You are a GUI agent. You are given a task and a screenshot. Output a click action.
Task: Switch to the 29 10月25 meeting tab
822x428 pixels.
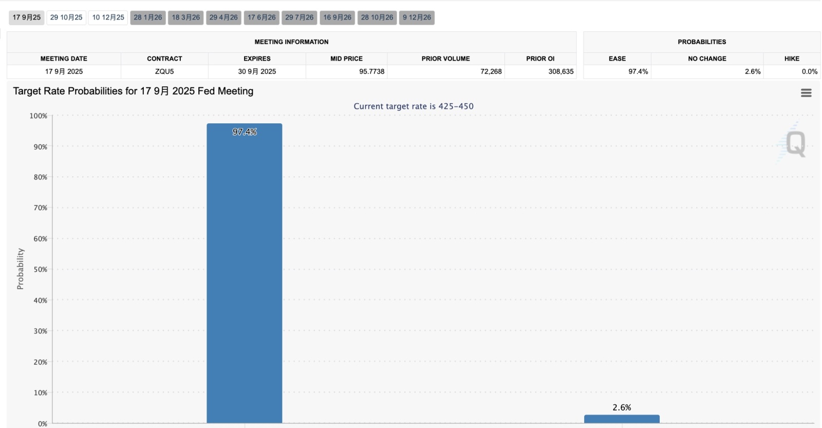coord(66,17)
